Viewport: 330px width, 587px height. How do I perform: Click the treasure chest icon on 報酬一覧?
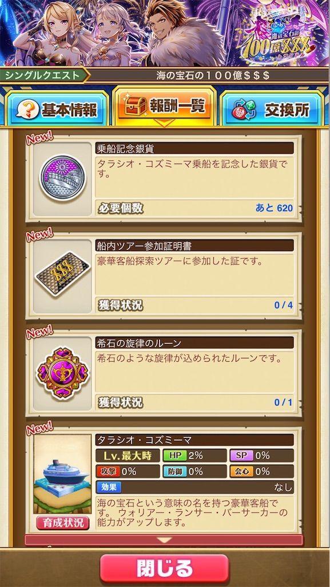136,107
